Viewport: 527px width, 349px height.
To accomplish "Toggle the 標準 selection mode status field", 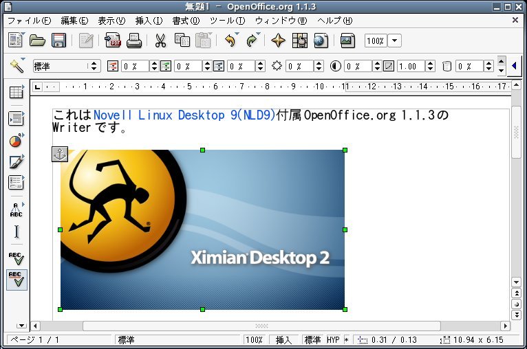I will (312, 340).
